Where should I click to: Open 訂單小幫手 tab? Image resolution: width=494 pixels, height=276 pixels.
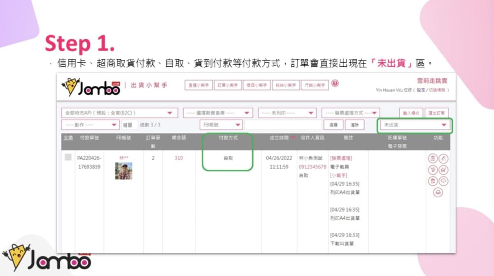[x=228, y=86]
